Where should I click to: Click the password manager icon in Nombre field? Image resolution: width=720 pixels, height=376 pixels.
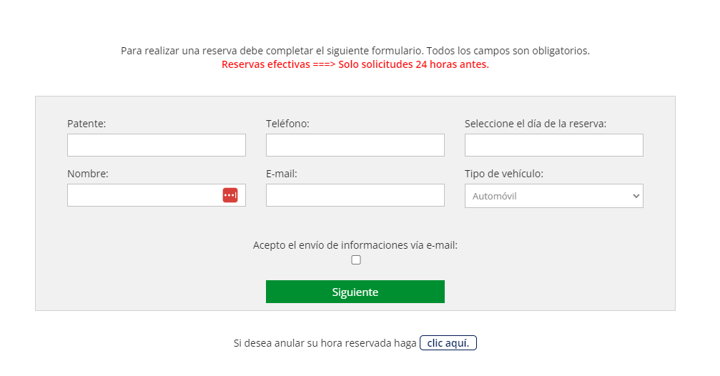coord(230,195)
